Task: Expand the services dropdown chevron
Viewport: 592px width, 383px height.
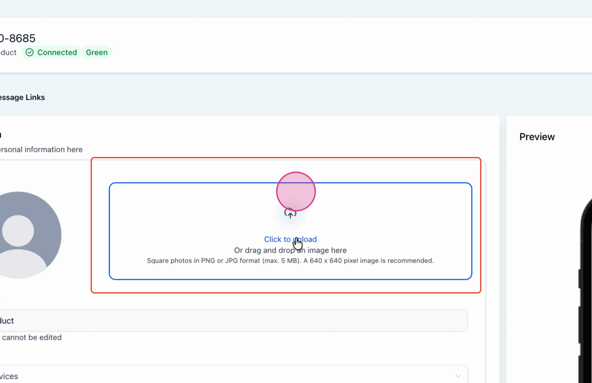Action: (458, 376)
